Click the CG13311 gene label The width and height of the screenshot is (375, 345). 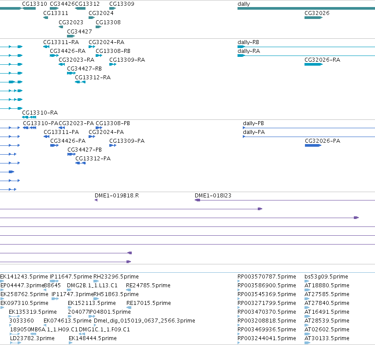(56, 13)
